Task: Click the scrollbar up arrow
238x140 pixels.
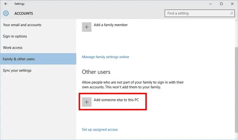Action: (236, 21)
